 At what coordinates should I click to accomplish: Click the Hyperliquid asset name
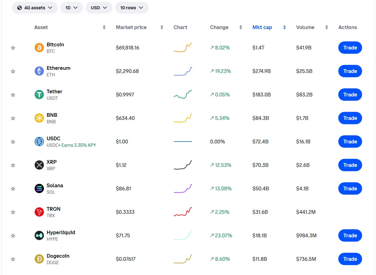[x=61, y=232]
